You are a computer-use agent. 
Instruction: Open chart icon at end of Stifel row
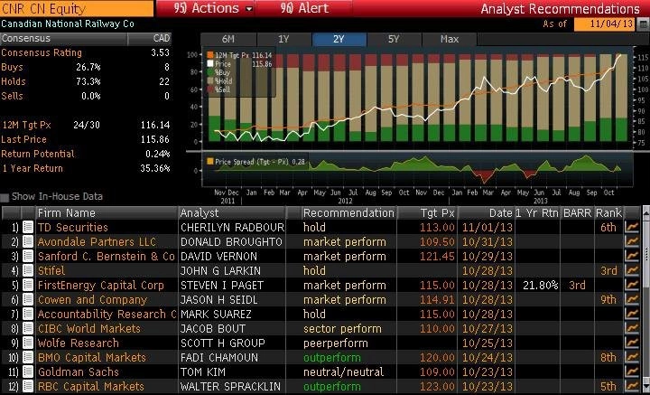632,270
